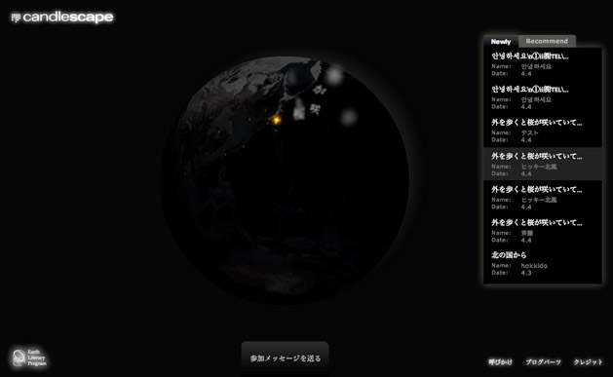Click the lower white glowing orb beside the globe
This screenshot has width=613, height=377.
tap(348, 117)
